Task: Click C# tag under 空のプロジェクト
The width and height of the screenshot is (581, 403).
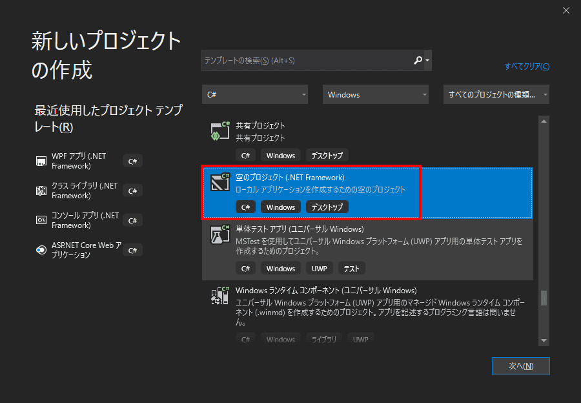Action: click(x=246, y=207)
